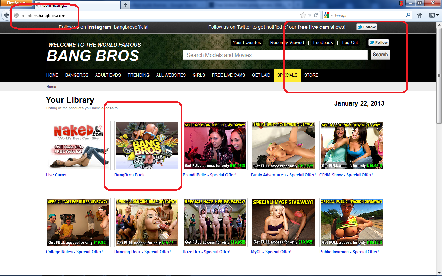Open the Brandi Belle - Special Offer link
The image size is (442, 276).
210,175
